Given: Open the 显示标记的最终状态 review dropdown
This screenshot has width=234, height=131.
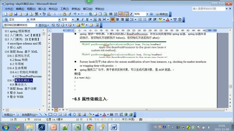Looking at the screenshot, I should point(36,25).
